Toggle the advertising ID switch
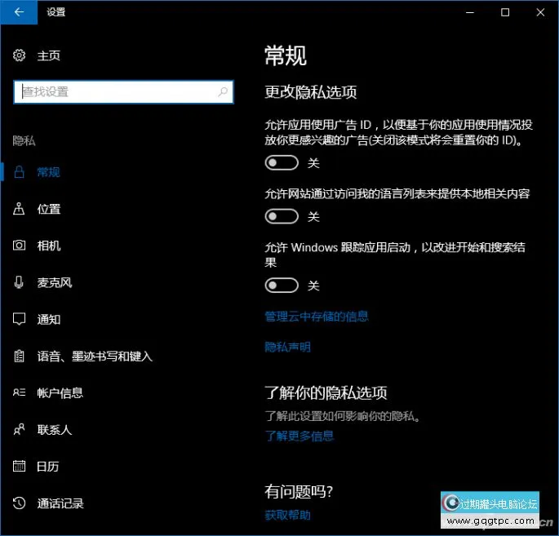559x536 pixels. (x=282, y=163)
